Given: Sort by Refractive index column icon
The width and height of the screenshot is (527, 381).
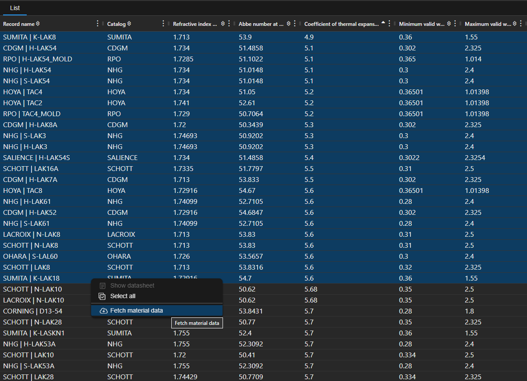Looking at the screenshot, I should tap(223, 24).
